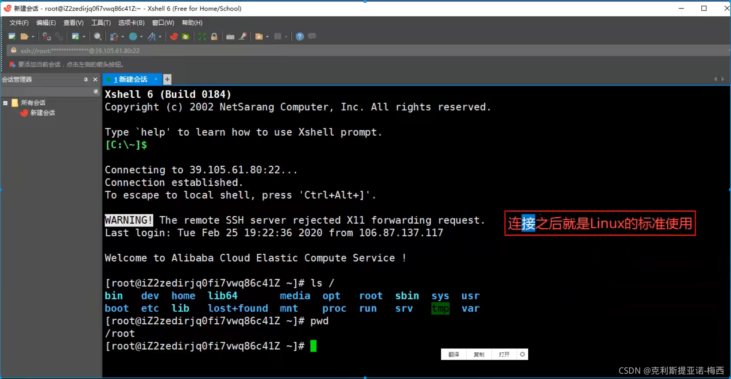Click the Disconnect toolbar icon
This screenshot has width=731, height=379.
[46, 37]
